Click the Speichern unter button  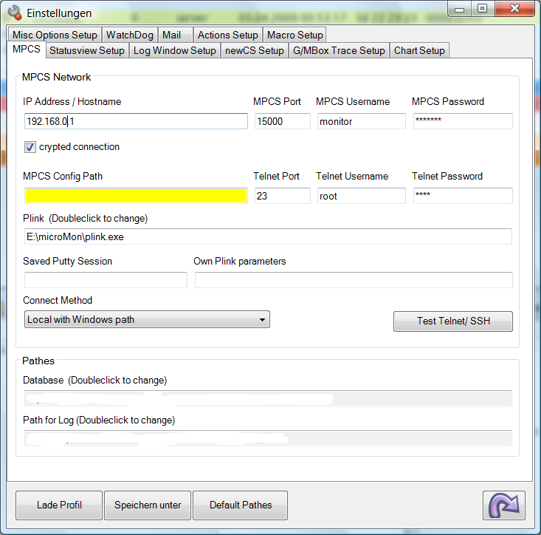tap(148, 505)
